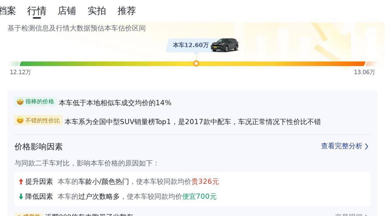
Task: Click the green down arrow beside 降低因素
Action: click(21, 197)
